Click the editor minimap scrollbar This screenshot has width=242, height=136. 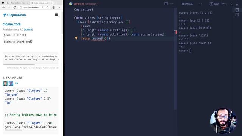tap(175, 59)
